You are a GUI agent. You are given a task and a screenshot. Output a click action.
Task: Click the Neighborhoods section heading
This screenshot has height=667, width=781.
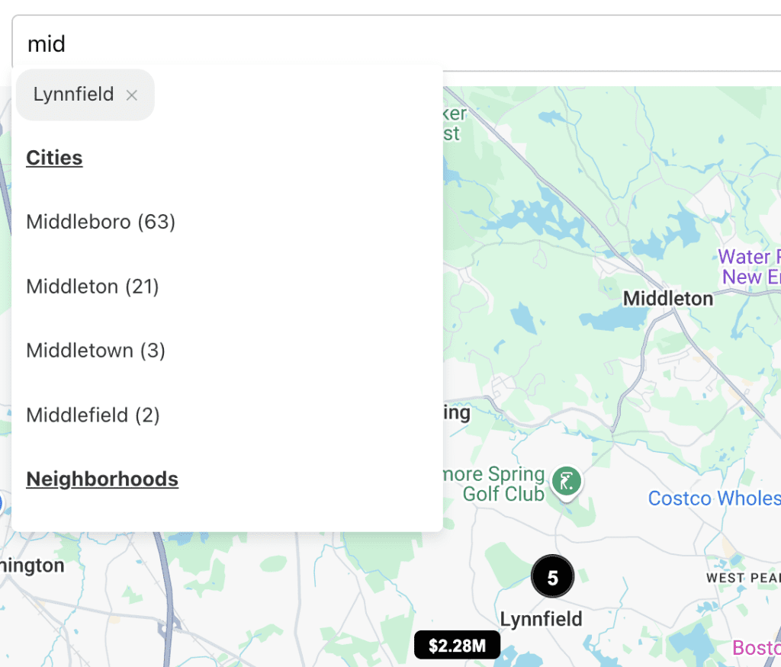[x=102, y=479]
